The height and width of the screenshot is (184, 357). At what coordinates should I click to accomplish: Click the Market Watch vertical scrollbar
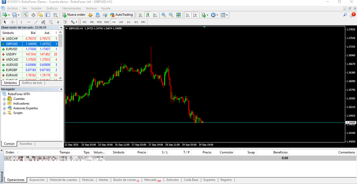point(60,55)
